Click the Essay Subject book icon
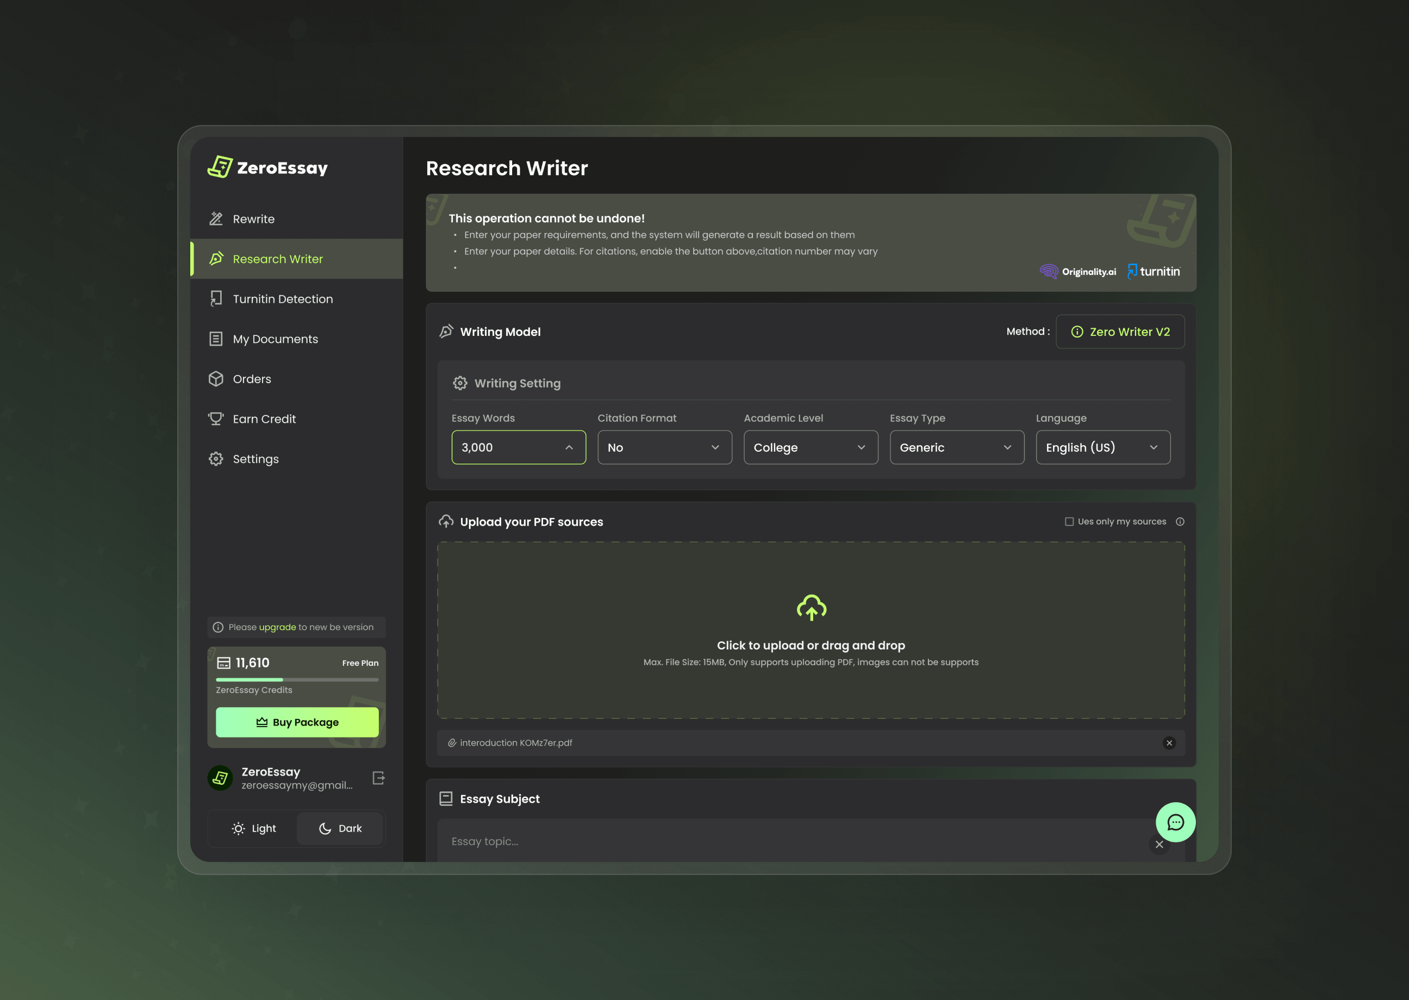 [446, 799]
